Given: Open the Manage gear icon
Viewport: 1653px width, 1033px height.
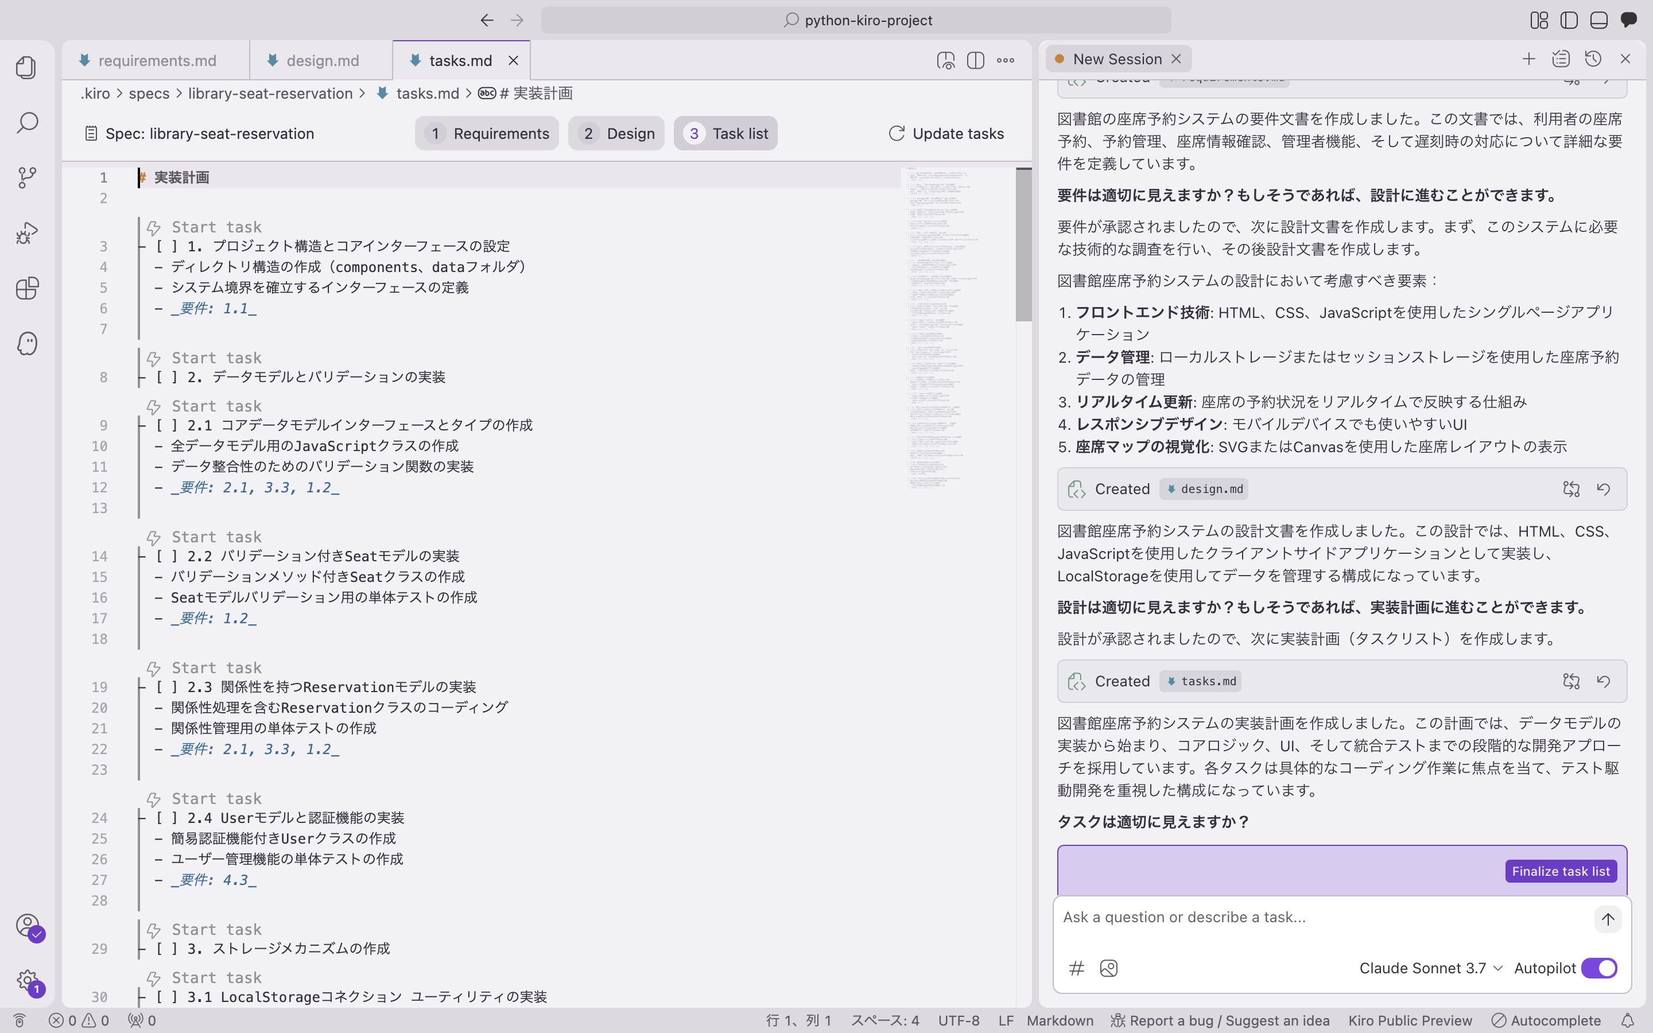Looking at the screenshot, I should [28, 982].
